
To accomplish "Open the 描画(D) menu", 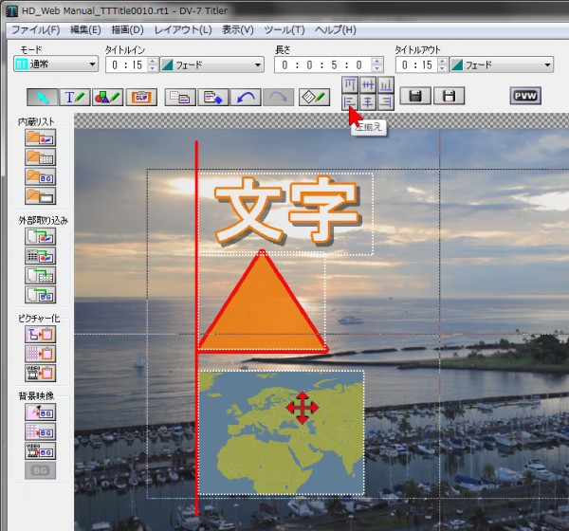I will pyautogui.click(x=128, y=29).
